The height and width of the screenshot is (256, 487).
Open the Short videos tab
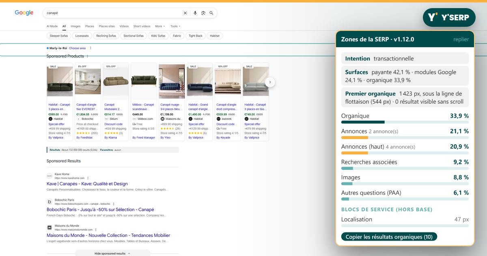(142, 26)
